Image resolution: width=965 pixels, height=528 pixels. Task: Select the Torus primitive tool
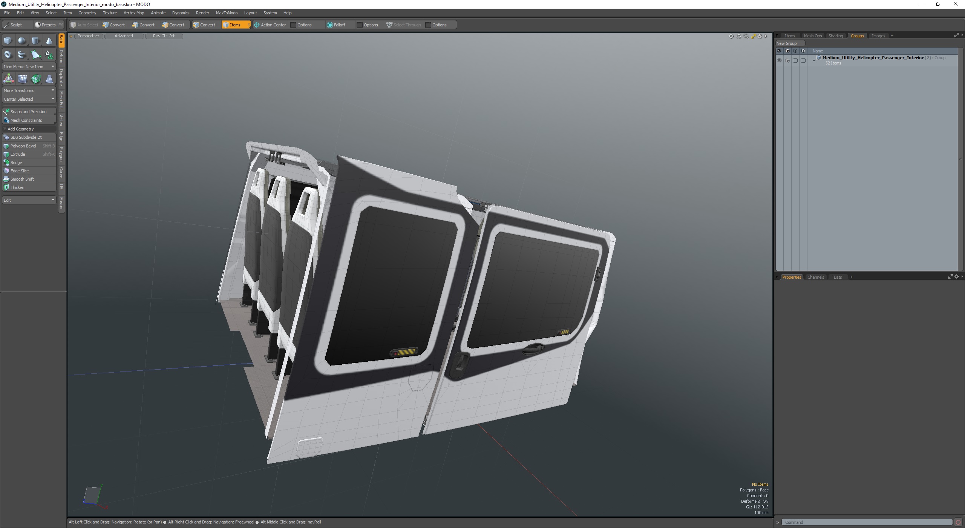click(8, 55)
